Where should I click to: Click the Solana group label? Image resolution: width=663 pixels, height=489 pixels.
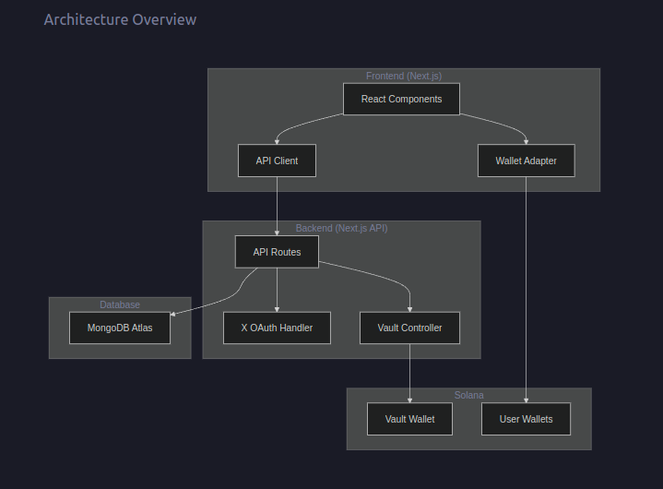[469, 395]
